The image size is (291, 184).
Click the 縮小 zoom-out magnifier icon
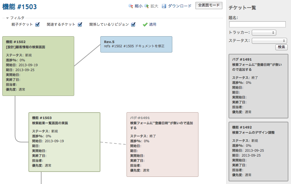pos(131,6)
